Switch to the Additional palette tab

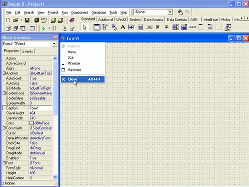[106, 20]
